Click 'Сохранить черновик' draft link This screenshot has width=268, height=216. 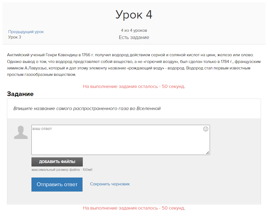(x=110, y=184)
